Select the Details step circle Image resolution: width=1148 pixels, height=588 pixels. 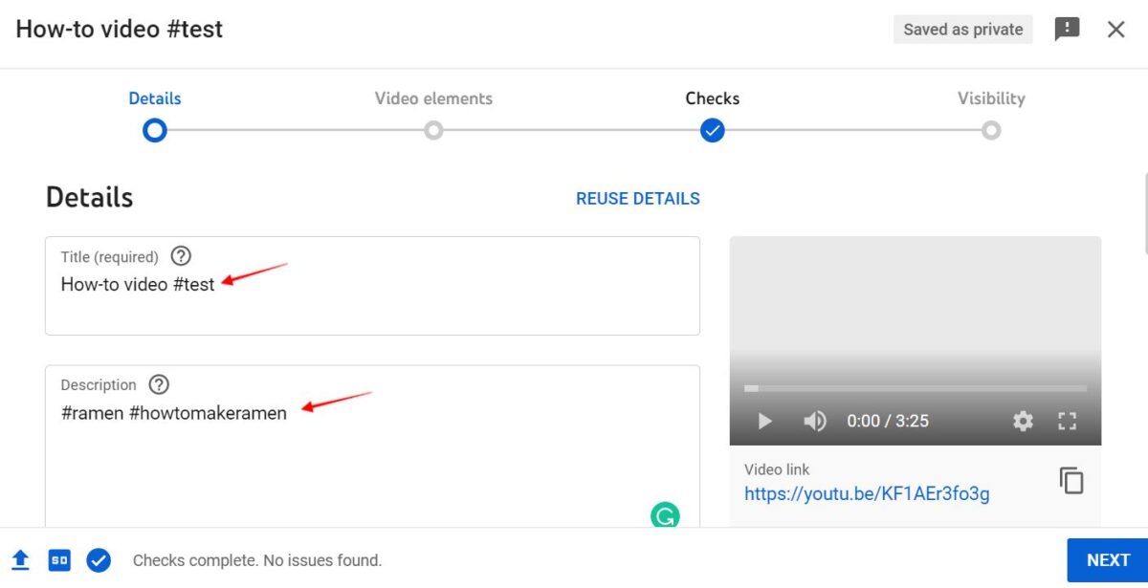pos(154,129)
